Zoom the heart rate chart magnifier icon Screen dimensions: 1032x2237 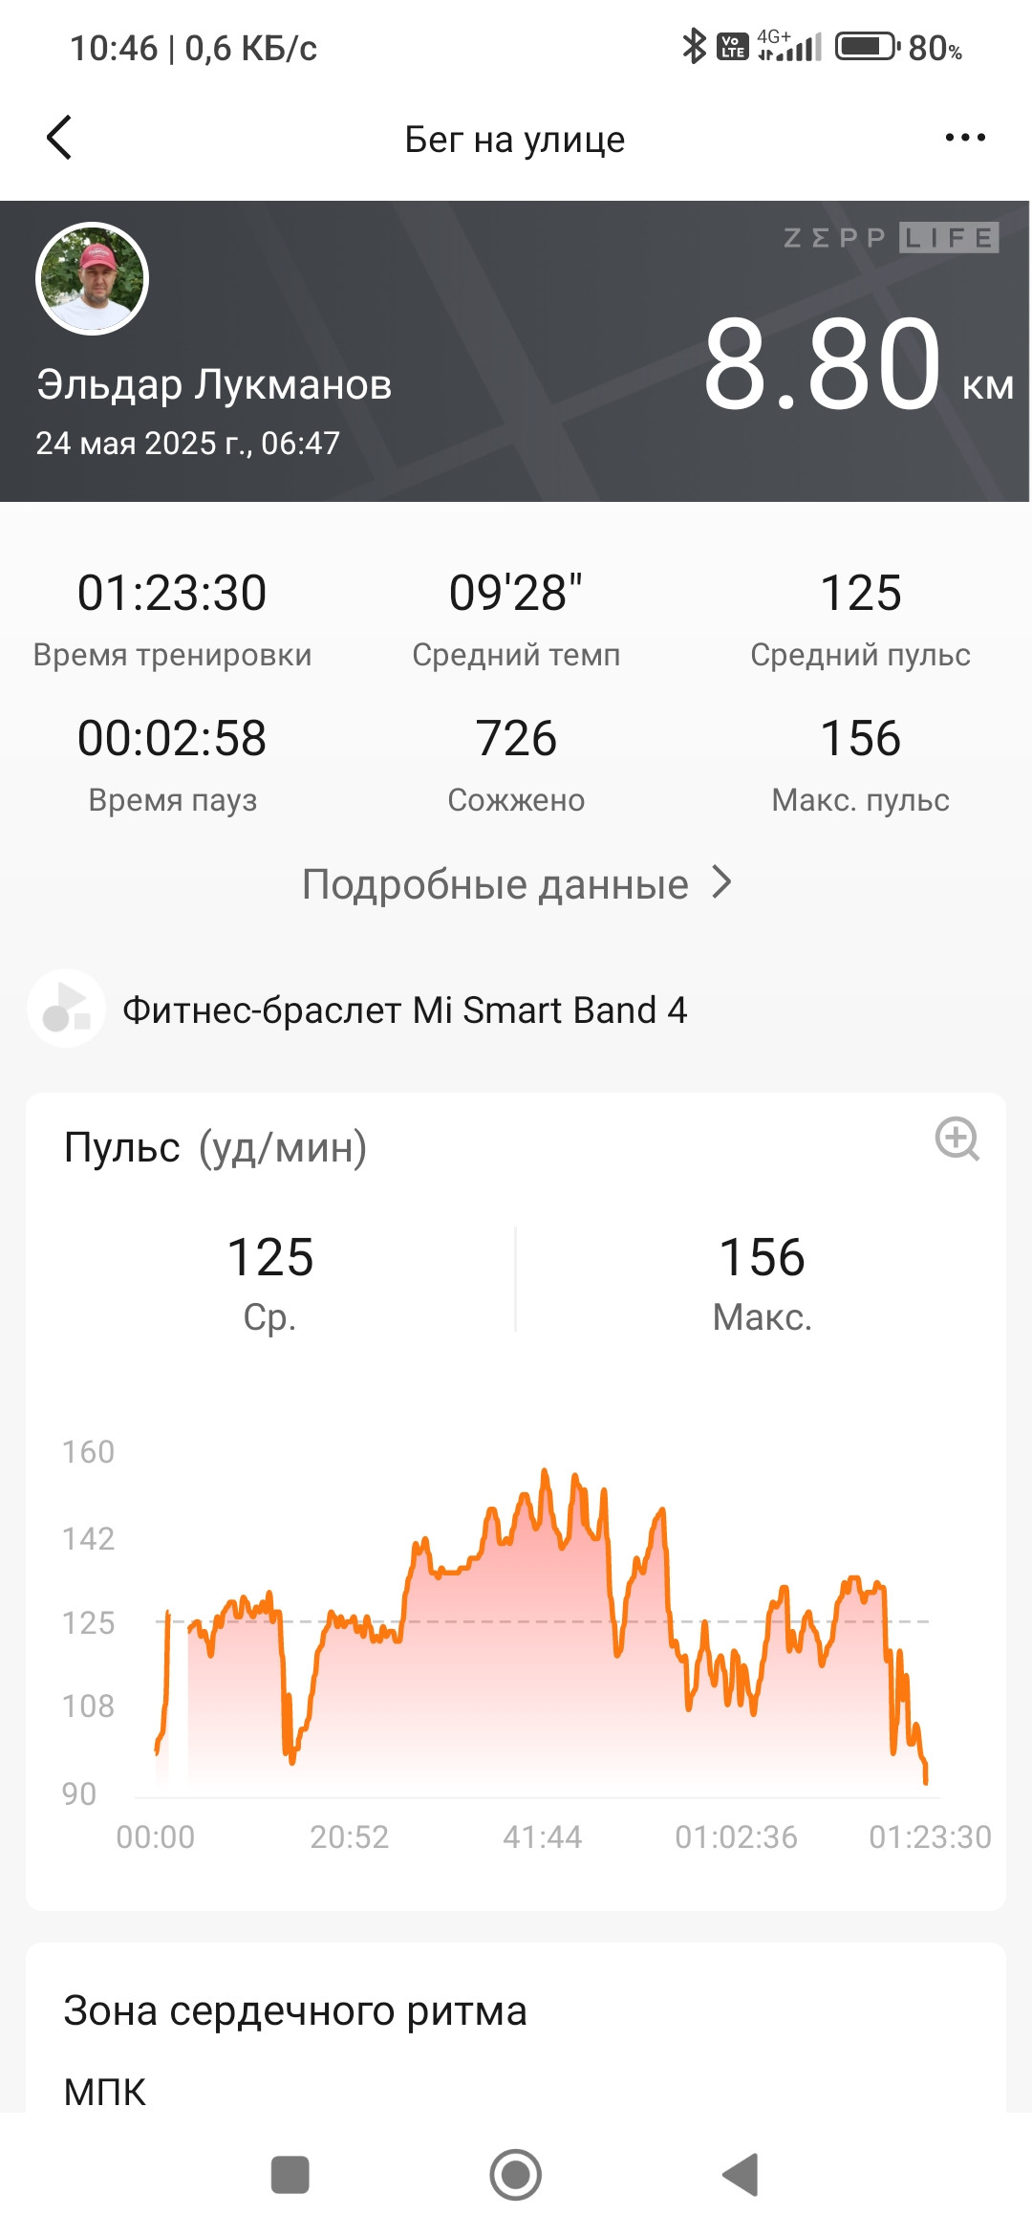[957, 1139]
